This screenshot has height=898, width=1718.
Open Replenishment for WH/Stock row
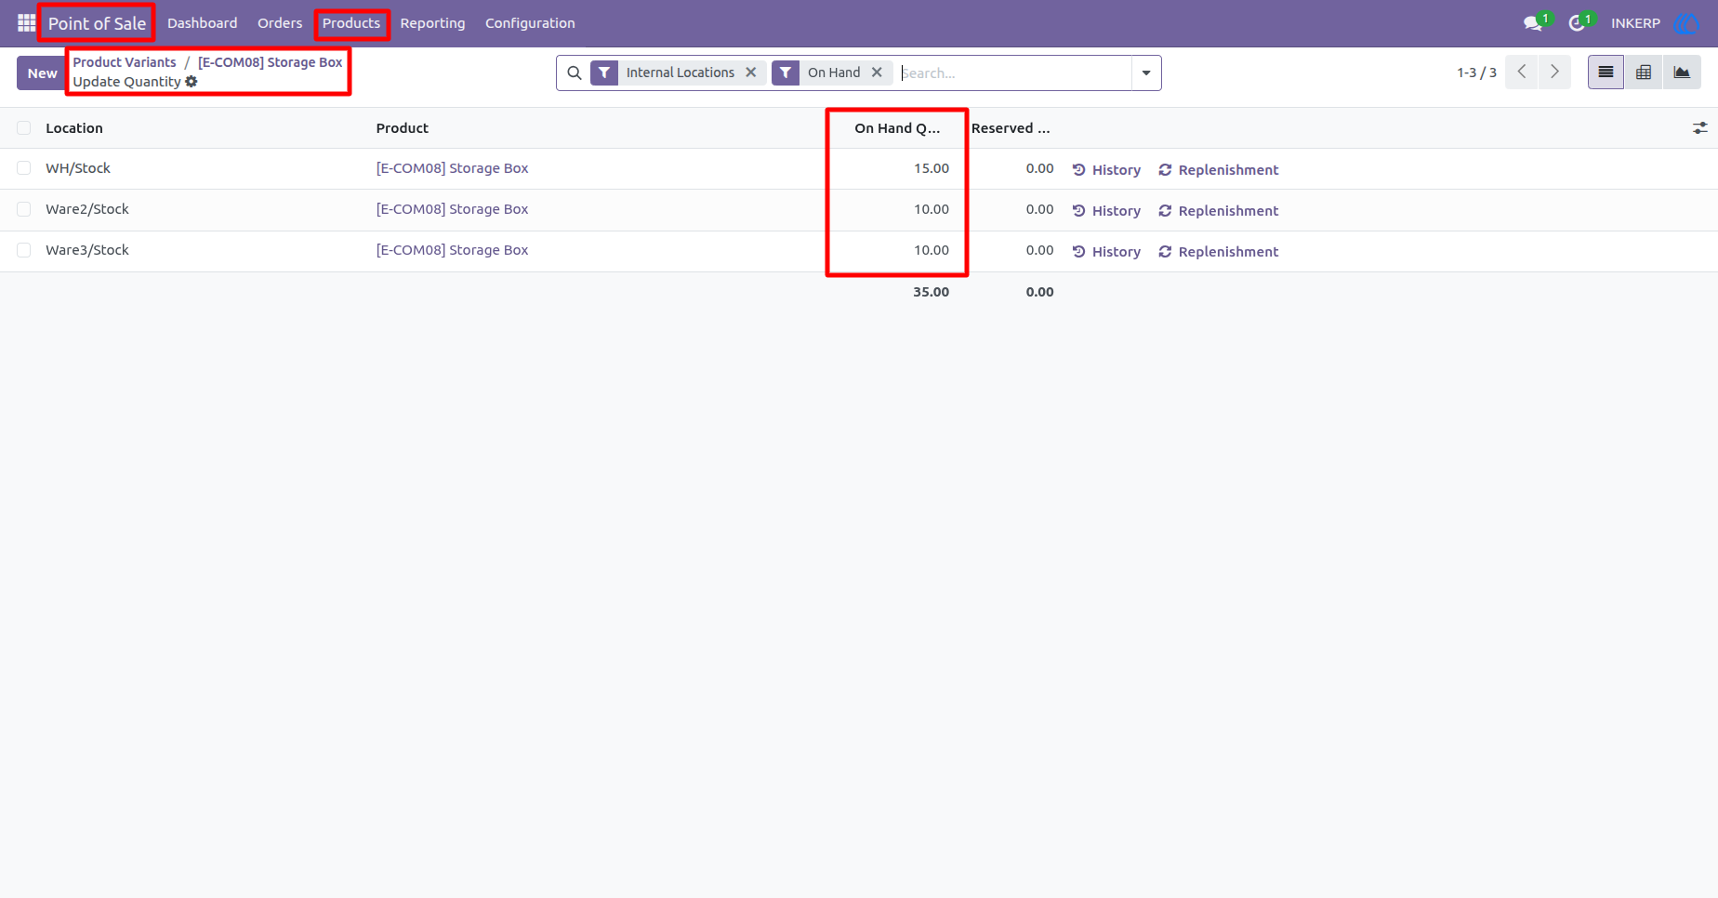pos(1218,170)
